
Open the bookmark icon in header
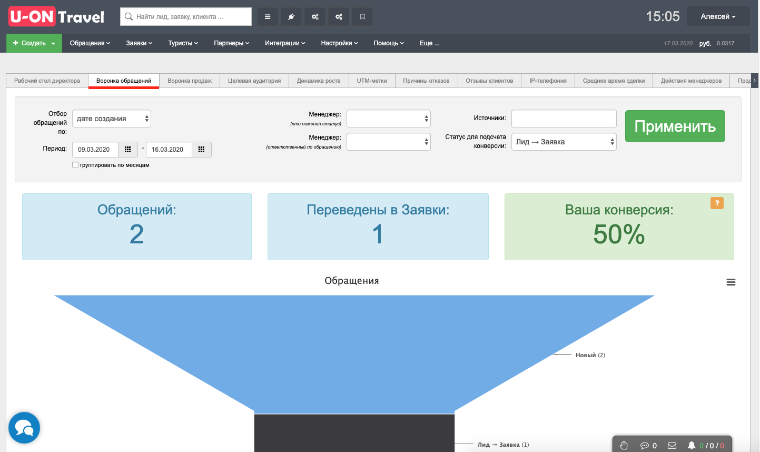coord(362,17)
